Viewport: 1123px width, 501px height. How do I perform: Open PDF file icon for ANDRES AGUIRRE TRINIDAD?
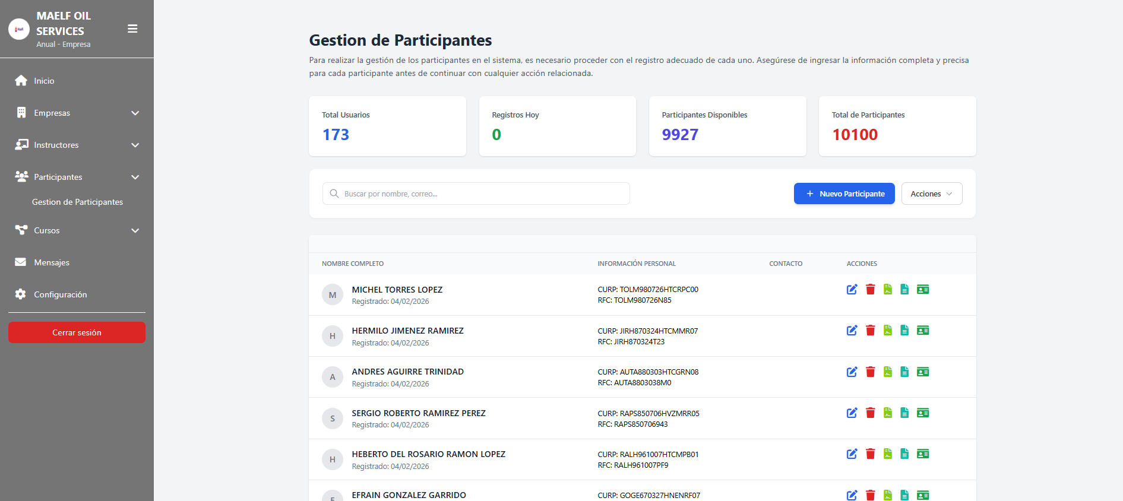click(x=887, y=372)
